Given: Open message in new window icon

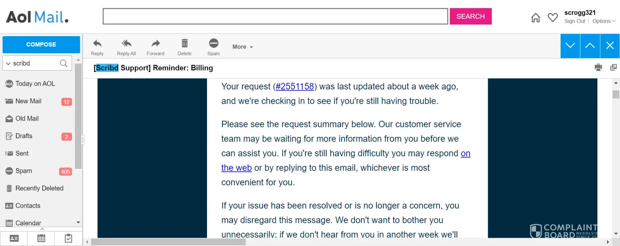Looking at the screenshot, I should (x=613, y=67).
